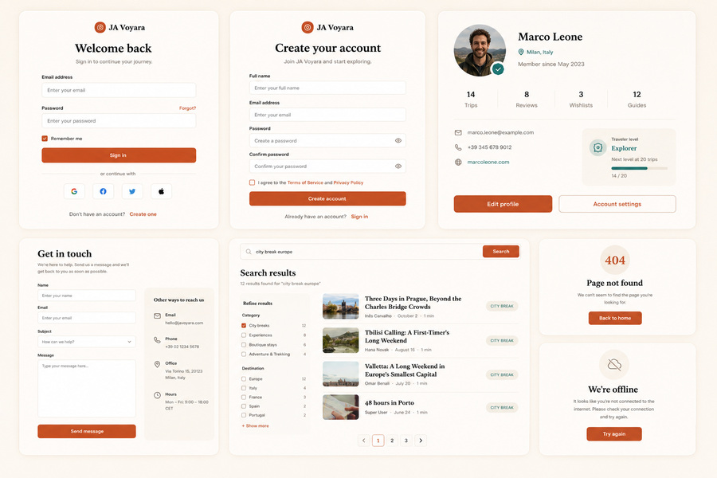Open the Subject 'How can we help?' dropdown
The width and height of the screenshot is (717, 478).
87,342
